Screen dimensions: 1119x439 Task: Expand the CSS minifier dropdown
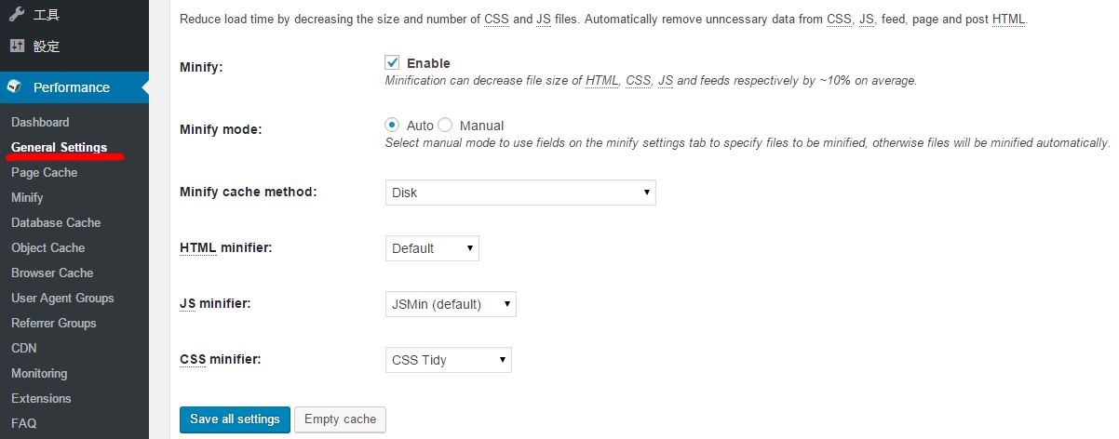point(449,360)
